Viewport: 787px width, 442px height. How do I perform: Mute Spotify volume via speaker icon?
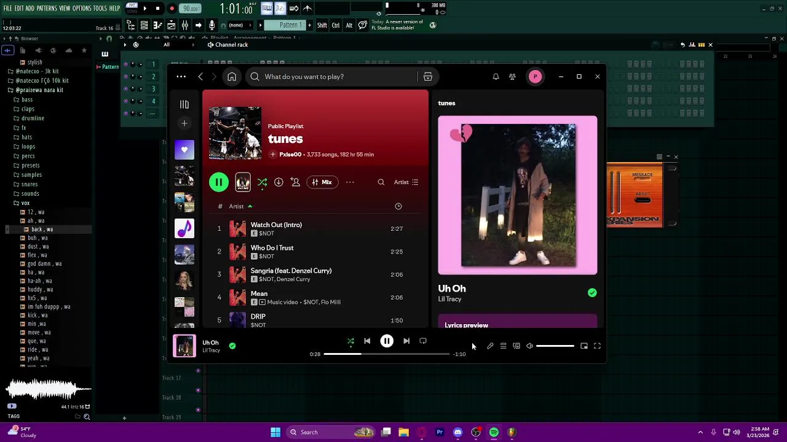coord(529,346)
